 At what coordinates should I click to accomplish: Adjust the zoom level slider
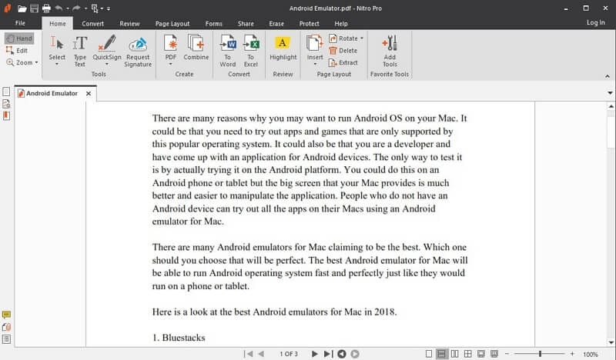pos(541,354)
